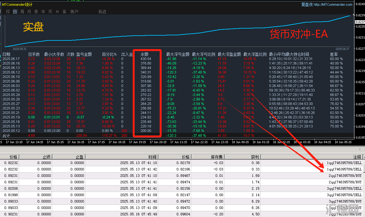Switch to the 综 statistics tab
The image size is (365, 217).
click(8, 12)
